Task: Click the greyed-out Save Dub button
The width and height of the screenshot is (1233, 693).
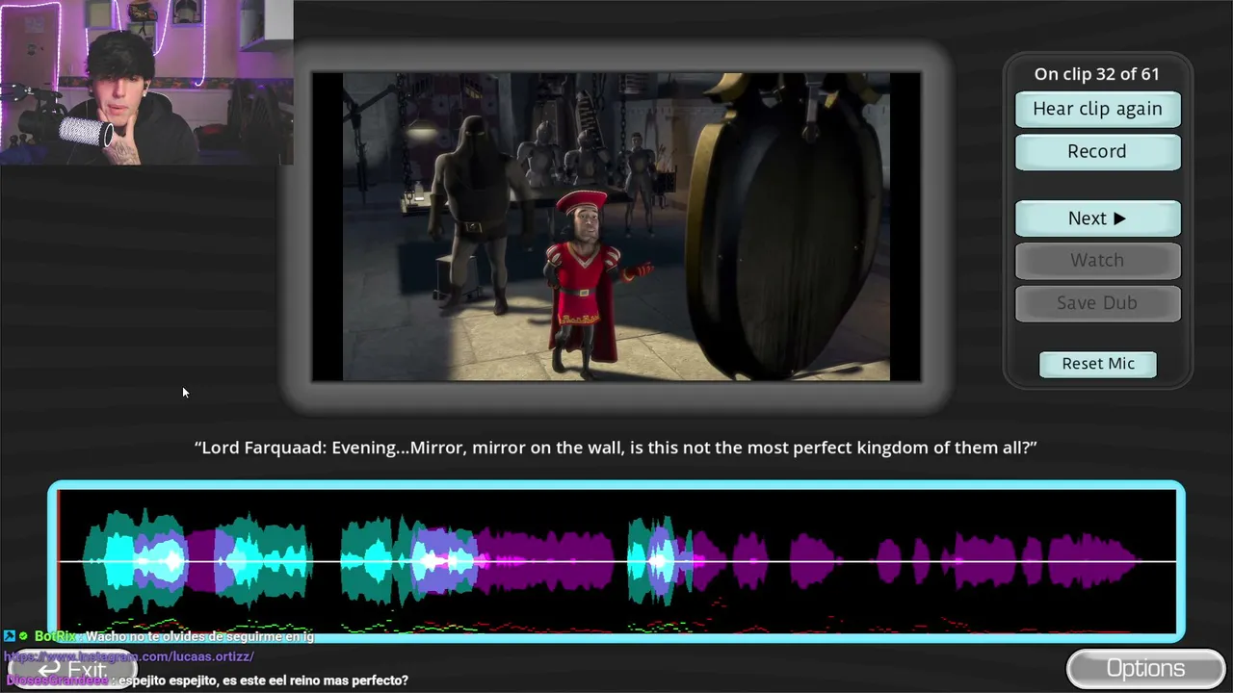Action: click(1097, 302)
